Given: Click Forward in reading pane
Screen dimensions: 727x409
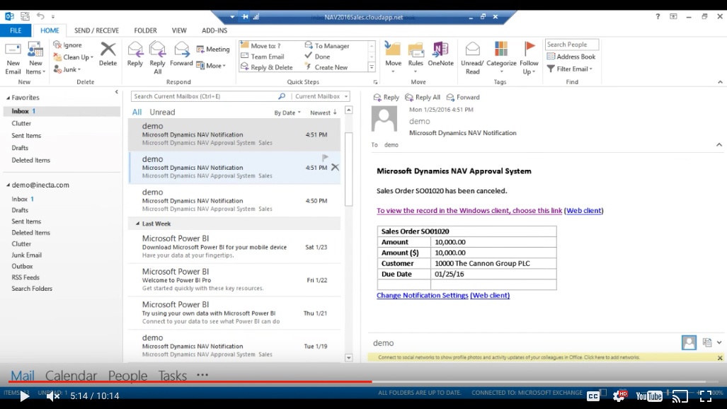Looking at the screenshot, I should pos(463,98).
